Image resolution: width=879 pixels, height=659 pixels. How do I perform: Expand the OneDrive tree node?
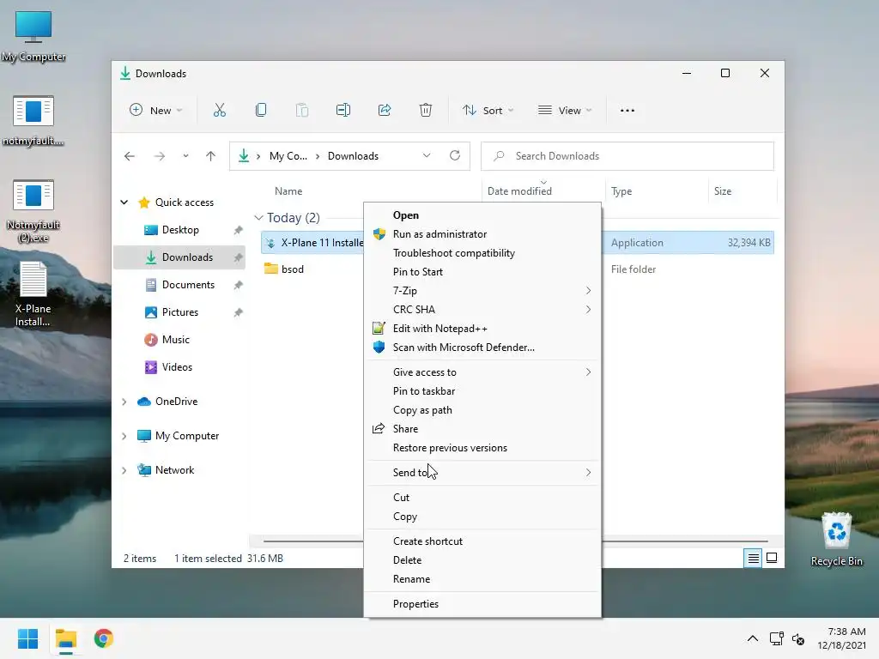[124, 402]
